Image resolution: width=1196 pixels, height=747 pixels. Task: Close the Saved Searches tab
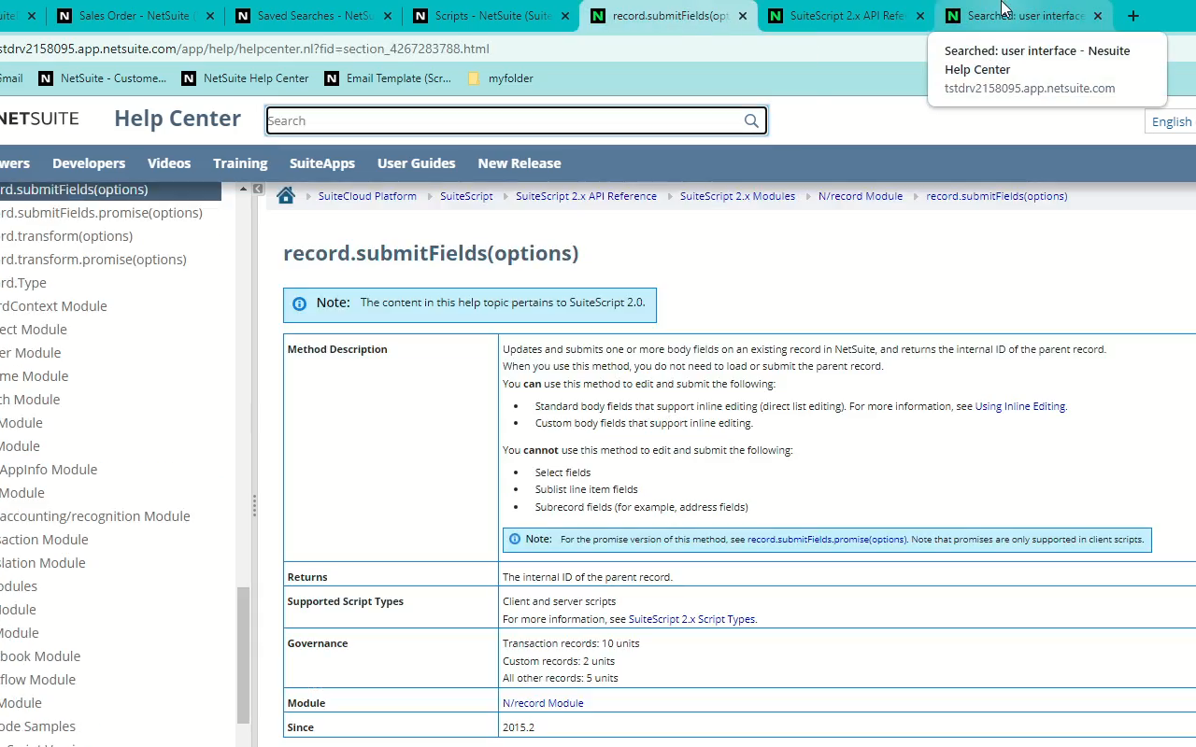coord(388,16)
